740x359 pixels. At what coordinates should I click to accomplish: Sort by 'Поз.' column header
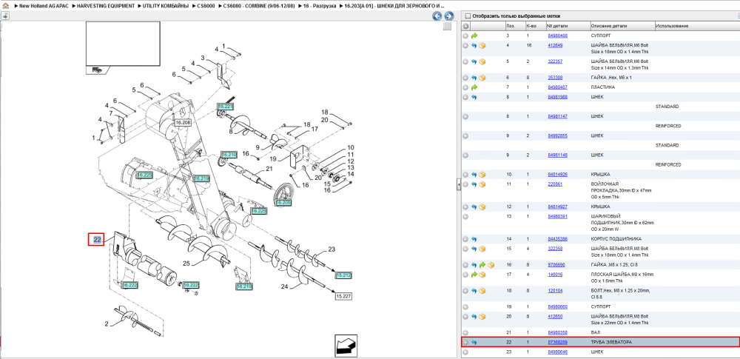[x=510, y=26]
